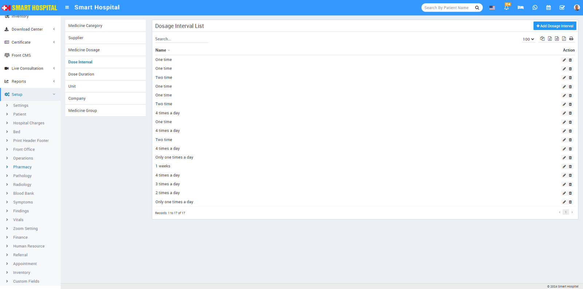Open the WhatsApp chat icon
This screenshot has width=583, height=289.
(535, 8)
